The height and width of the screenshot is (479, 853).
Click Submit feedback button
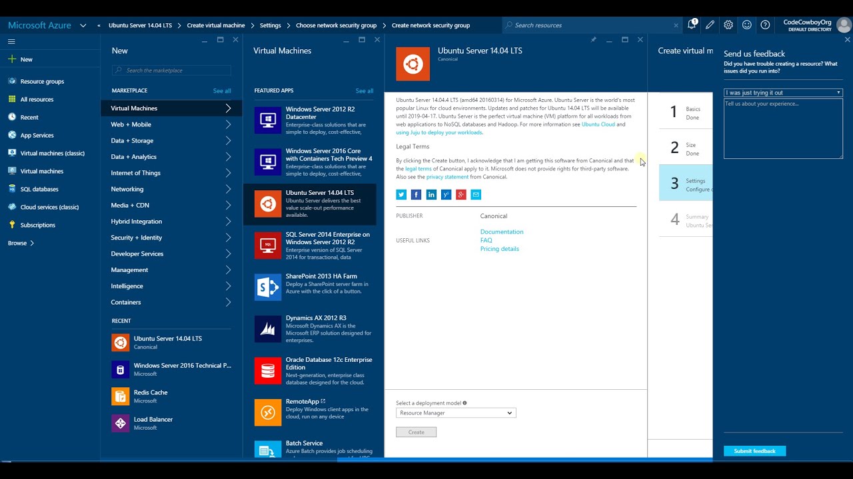pos(754,451)
